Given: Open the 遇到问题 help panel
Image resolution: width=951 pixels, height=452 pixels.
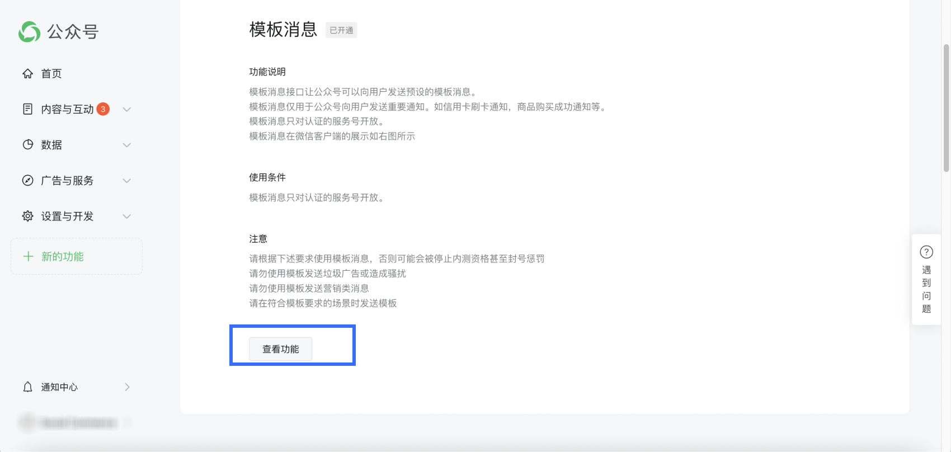Looking at the screenshot, I should 926,279.
